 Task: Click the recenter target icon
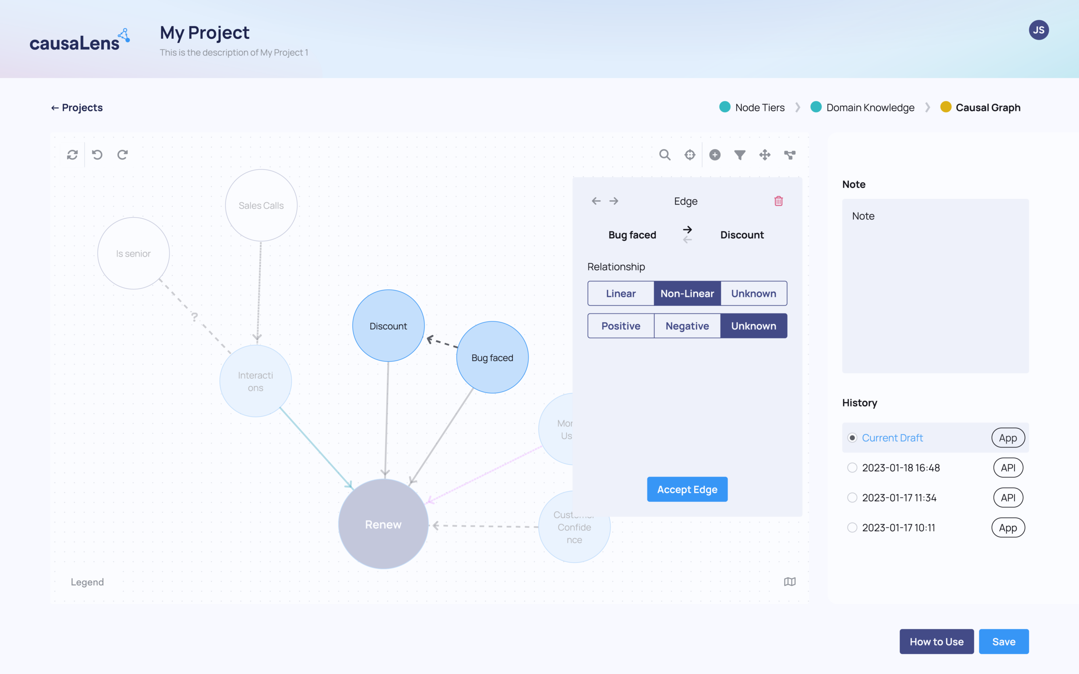[x=690, y=155]
